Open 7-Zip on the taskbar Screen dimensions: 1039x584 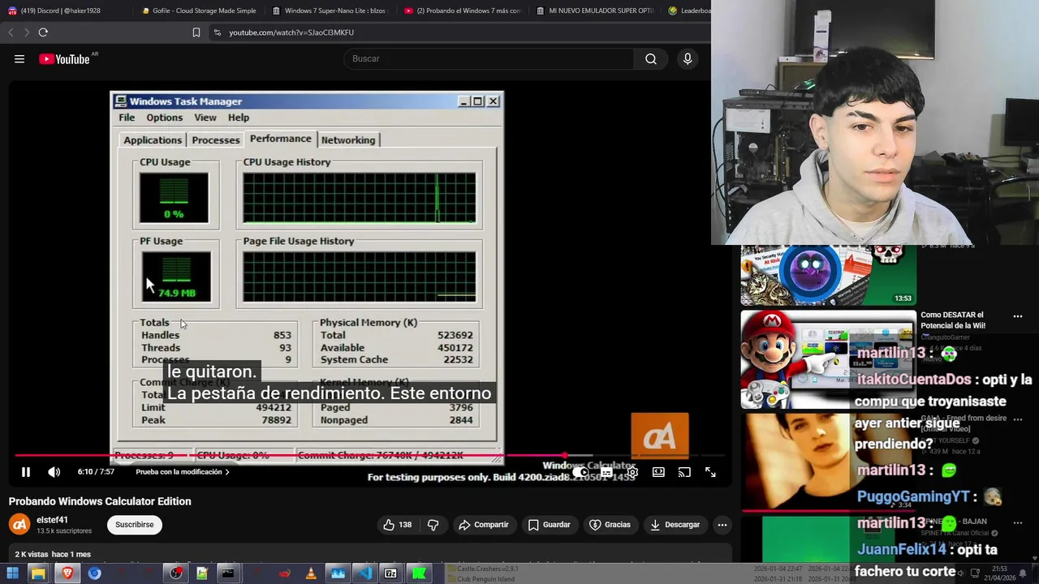click(390, 573)
